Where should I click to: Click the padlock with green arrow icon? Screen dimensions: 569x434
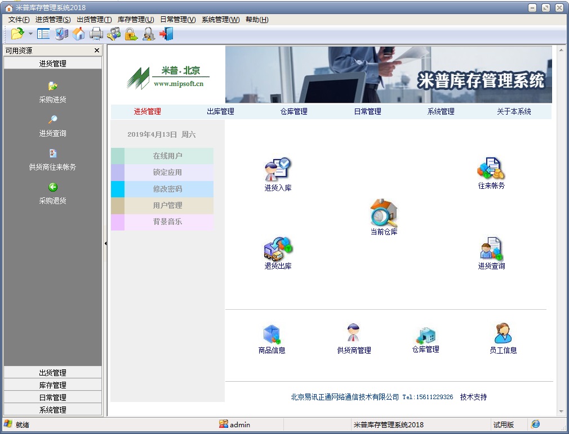tap(131, 34)
